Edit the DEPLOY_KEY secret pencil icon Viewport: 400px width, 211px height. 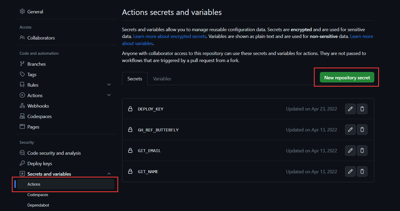click(350, 109)
